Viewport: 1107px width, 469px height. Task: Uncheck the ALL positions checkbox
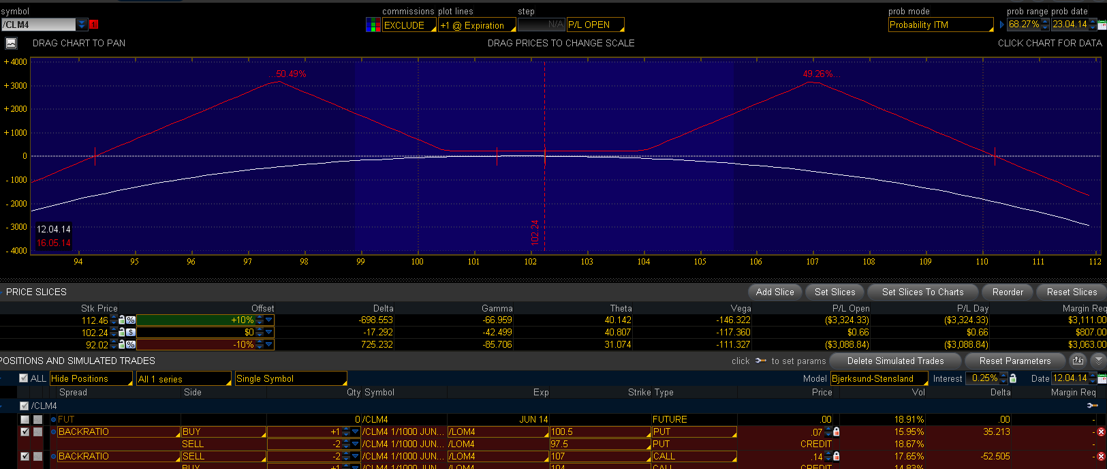click(24, 378)
